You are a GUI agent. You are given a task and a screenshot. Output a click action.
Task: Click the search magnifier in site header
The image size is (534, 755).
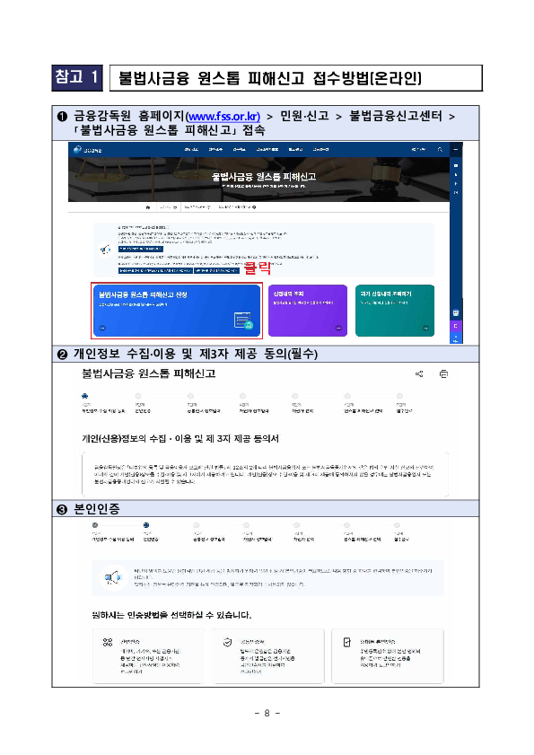tap(440, 150)
